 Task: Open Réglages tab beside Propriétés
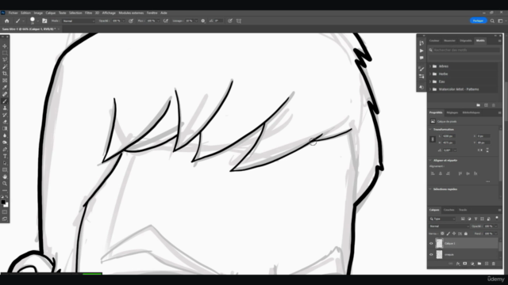[x=452, y=112]
